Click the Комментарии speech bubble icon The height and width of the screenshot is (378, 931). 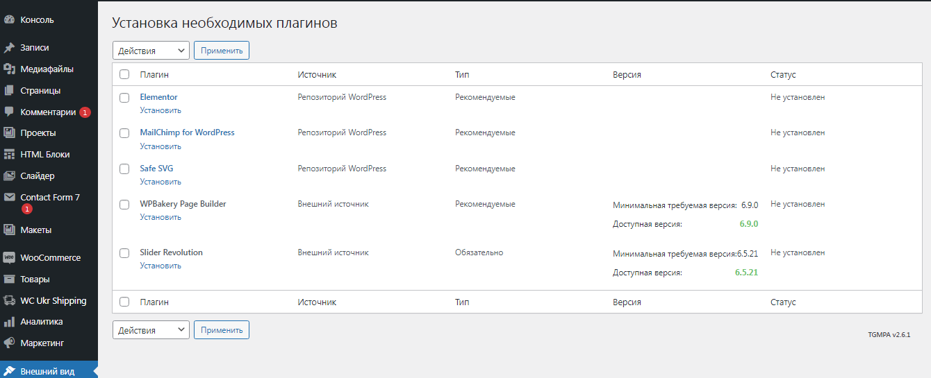10,112
